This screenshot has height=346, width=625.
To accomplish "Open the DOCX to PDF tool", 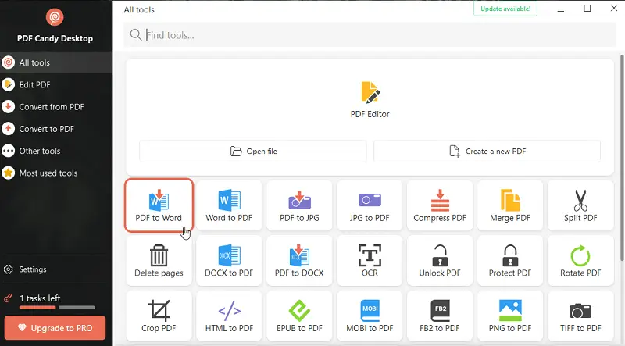I will point(229,260).
